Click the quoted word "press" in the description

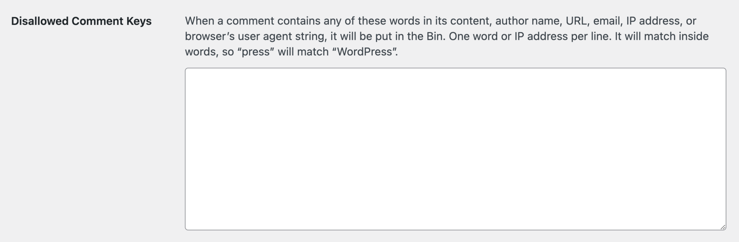[256, 52]
